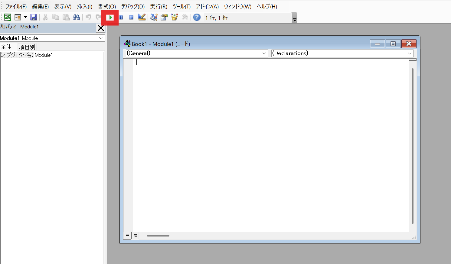Open Help via the blue question mark
This screenshot has width=451, height=264.
tap(197, 18)
